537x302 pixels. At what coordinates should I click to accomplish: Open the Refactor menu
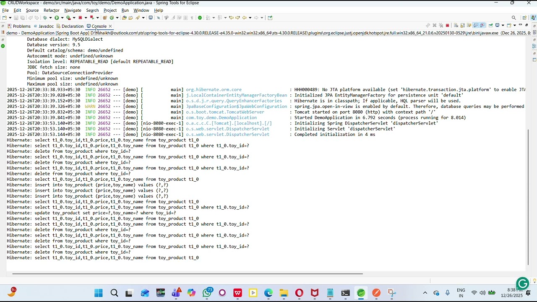52,10
